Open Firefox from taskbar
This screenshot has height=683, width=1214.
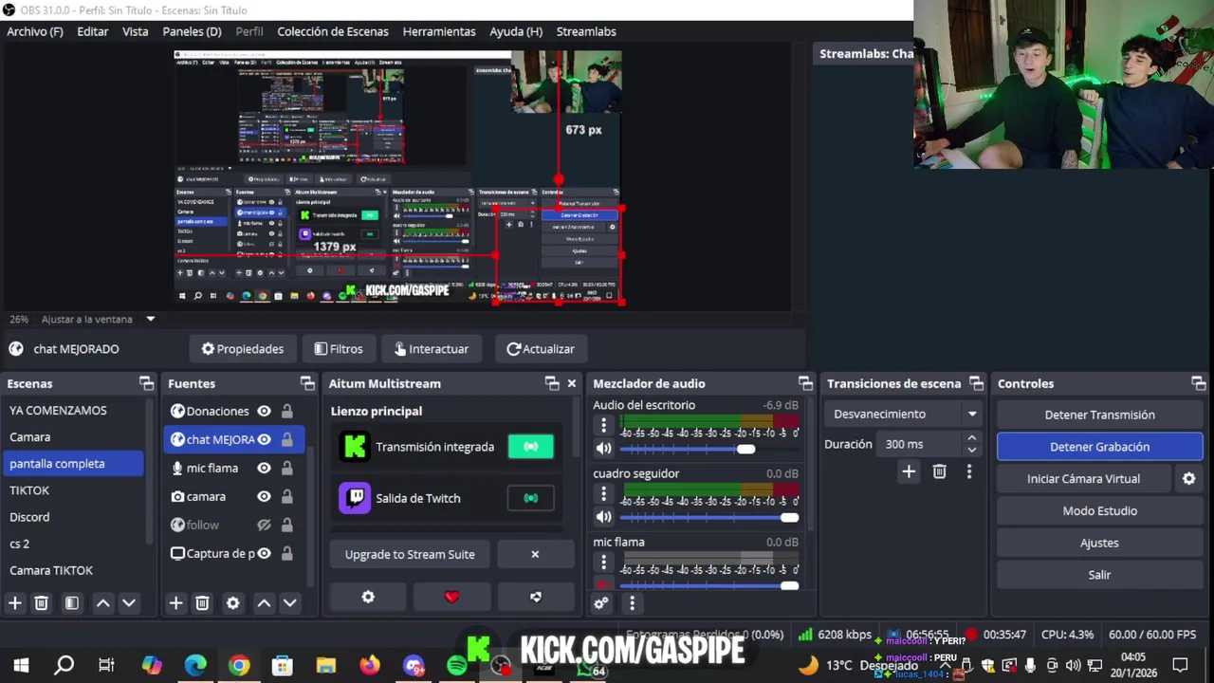370,666
